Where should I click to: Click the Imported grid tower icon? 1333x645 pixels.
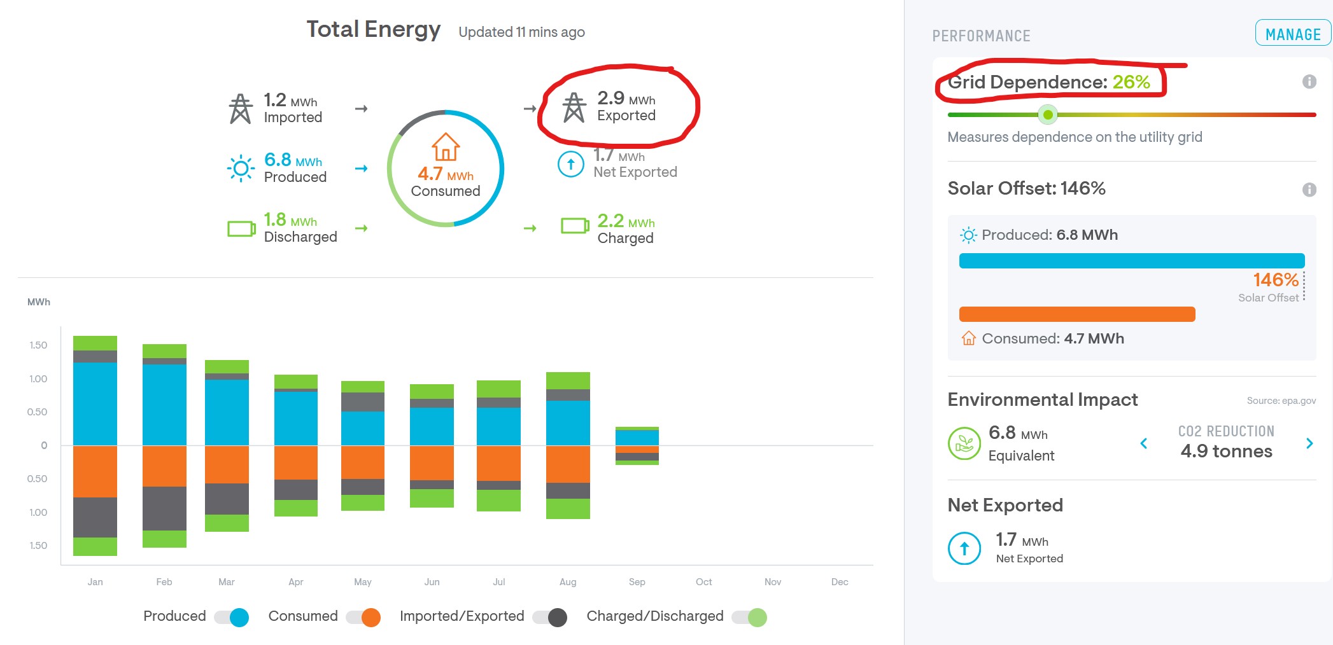point(241,108)
